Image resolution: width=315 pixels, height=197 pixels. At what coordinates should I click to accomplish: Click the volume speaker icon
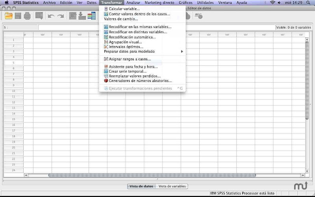coord(279,3)
